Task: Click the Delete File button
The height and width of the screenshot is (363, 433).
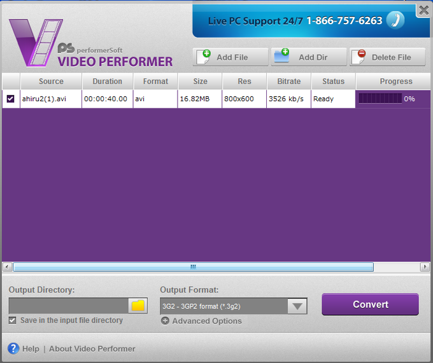Action: pyautogui.click(x=387, y=57)
